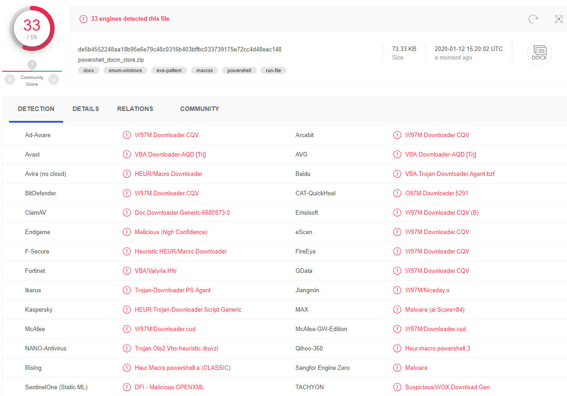The image size is (567, 396).
Task: Click the community score question mark icon
Action: tap(32, 65)
